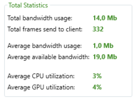The height and width of the screenshot is (99, 136).
Task: Click the 332 frames count value
Action: 98,29
